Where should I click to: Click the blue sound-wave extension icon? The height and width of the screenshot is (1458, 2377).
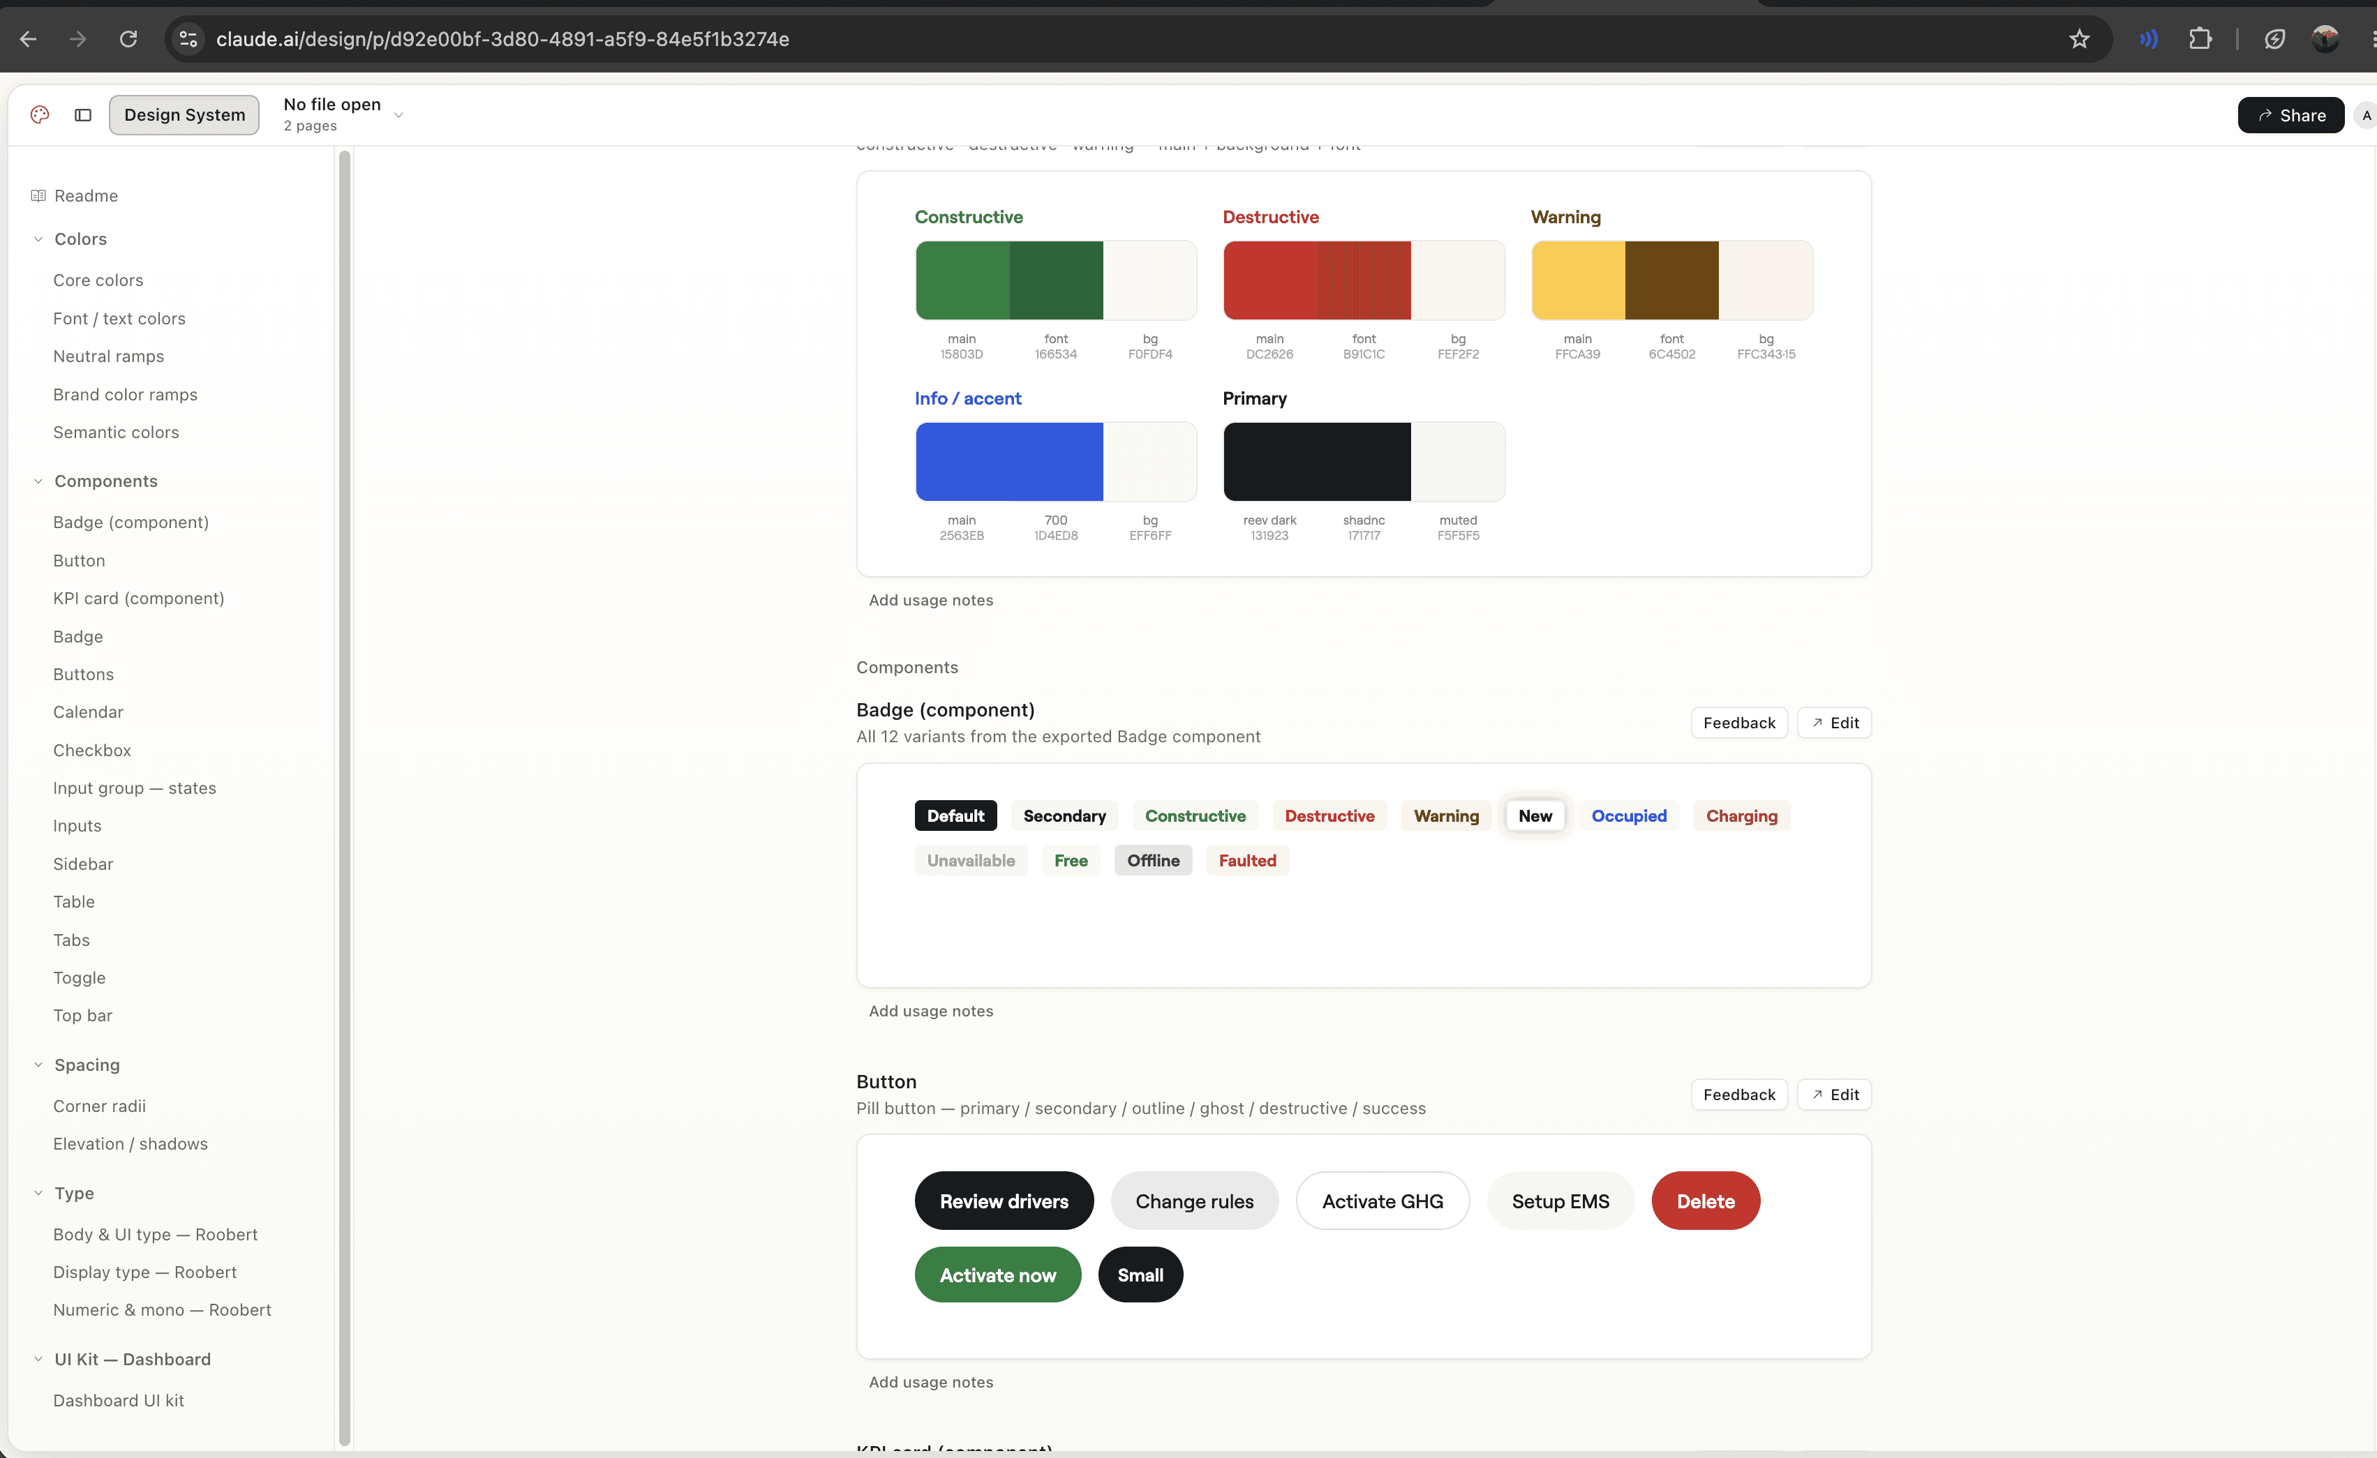click(x=2148, y=40)
